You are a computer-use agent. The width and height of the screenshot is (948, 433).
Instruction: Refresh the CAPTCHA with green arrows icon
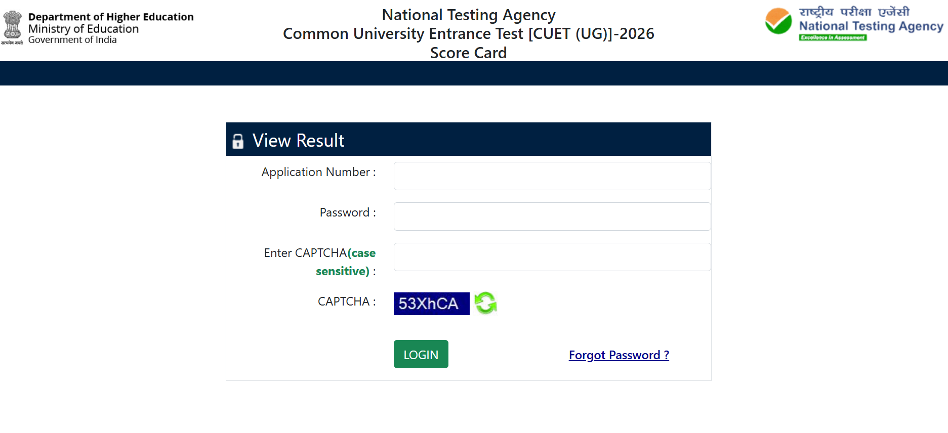[x=485, y=303]
